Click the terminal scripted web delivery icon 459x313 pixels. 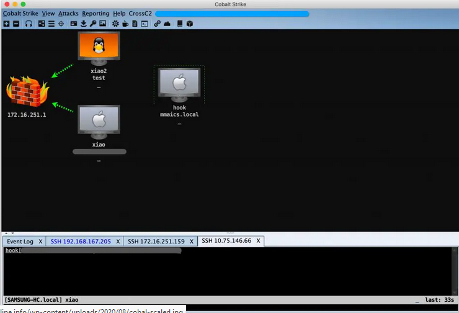(145, 24)
